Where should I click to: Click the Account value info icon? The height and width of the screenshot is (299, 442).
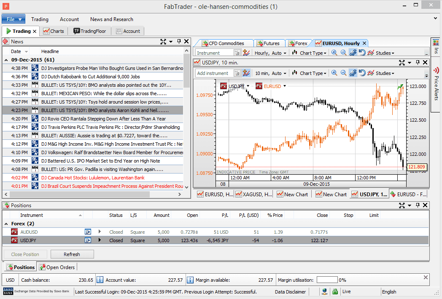[100, 280]
